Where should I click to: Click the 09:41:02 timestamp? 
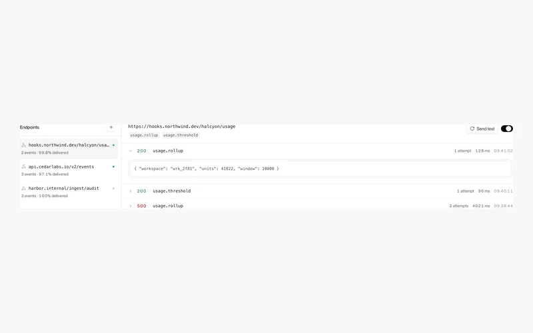coord(504,151)
